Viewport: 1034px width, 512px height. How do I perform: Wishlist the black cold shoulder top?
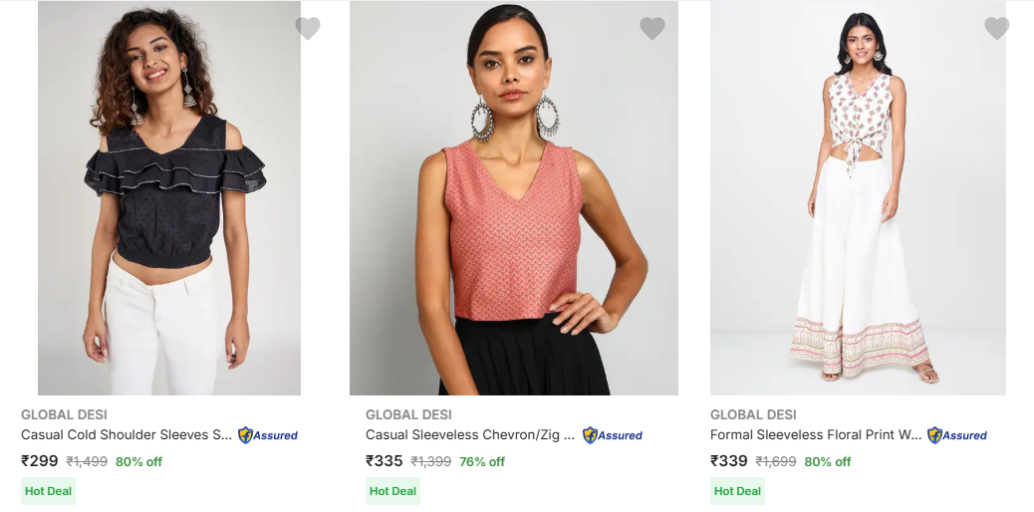308,29
